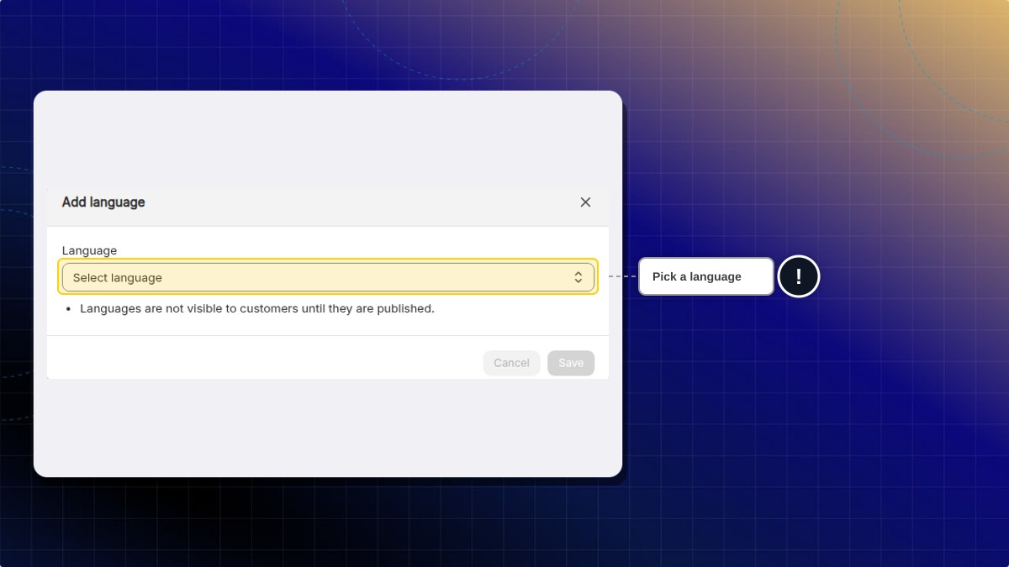Open the Select language dropdown
1009x567 pixels.
[328, 277]
